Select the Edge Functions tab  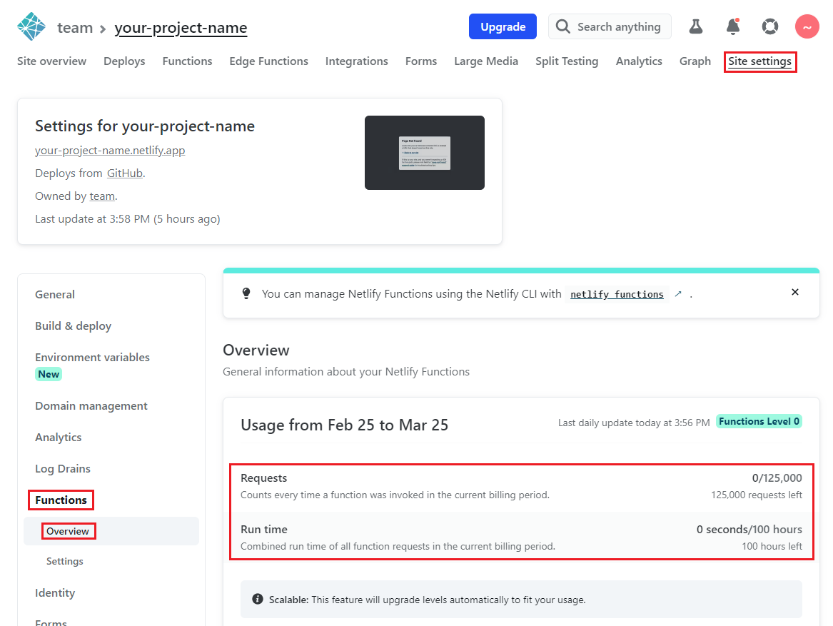268,61
